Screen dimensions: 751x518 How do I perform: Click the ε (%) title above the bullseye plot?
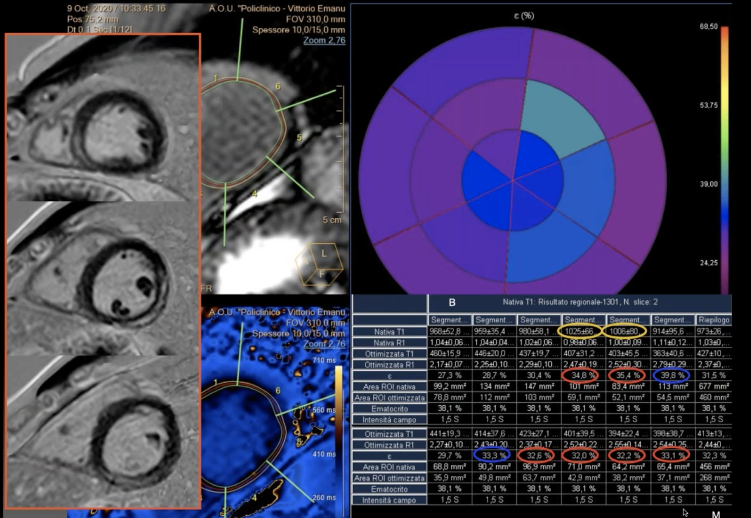pos(524,16)
